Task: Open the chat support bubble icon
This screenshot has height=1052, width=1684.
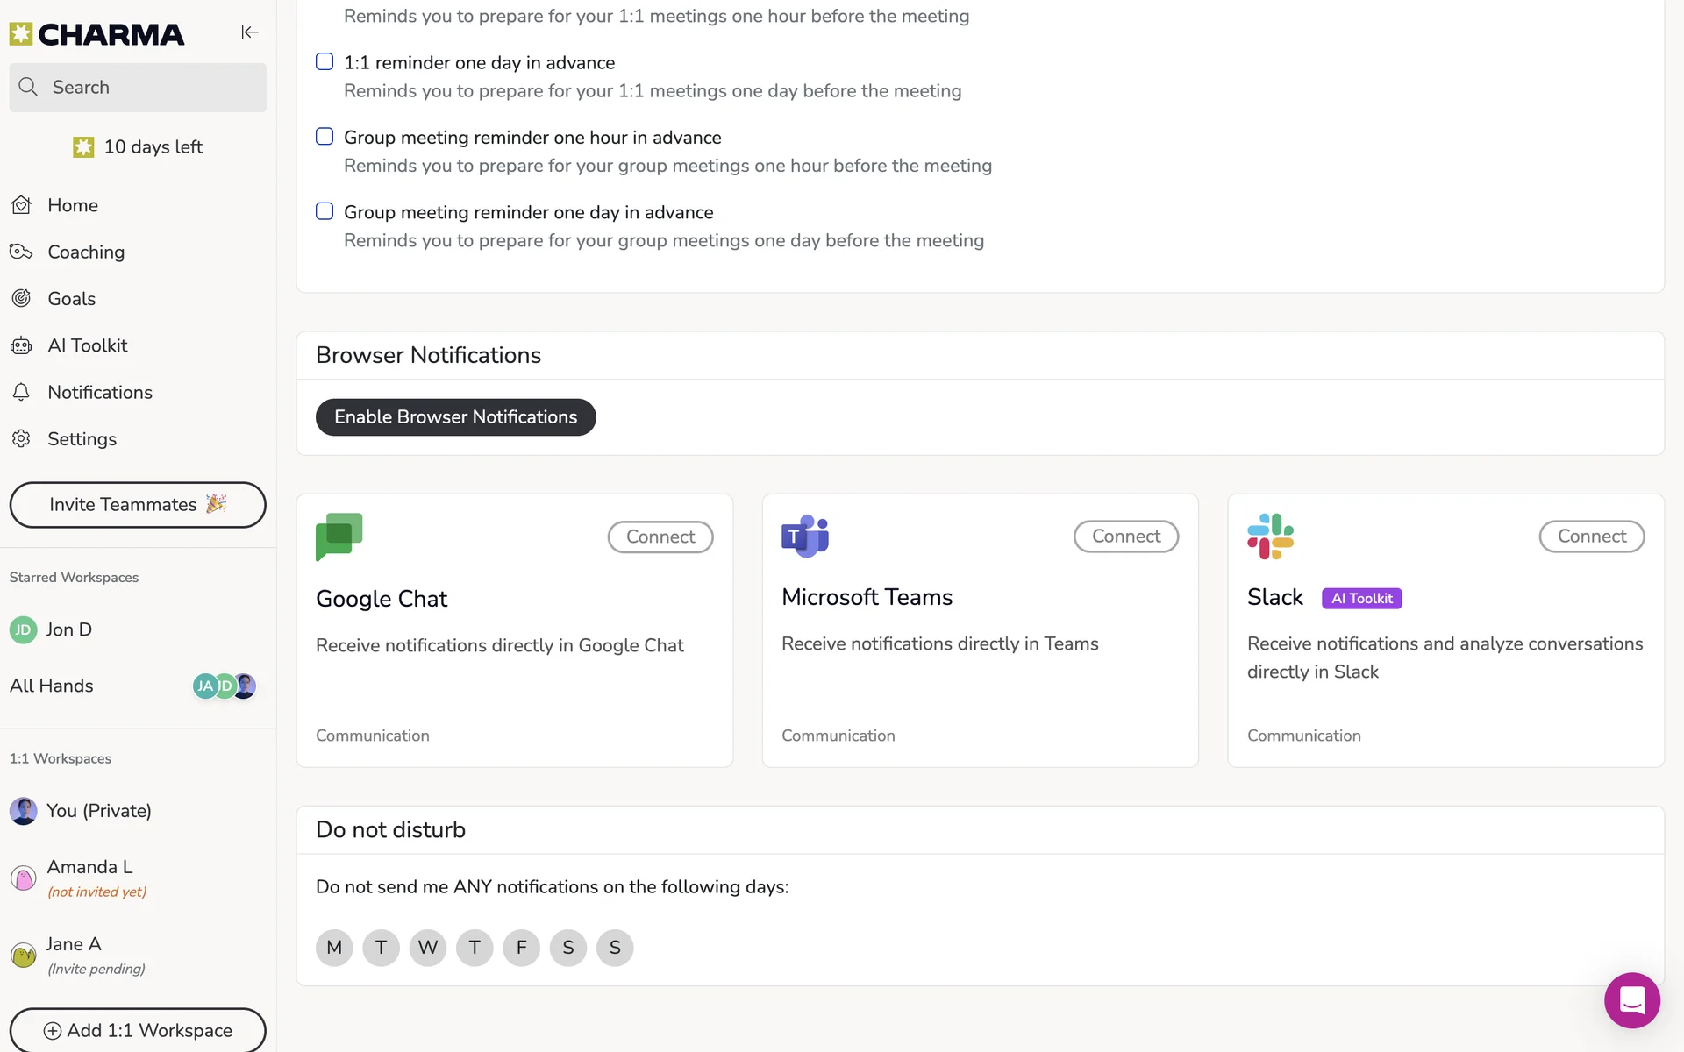Action: (x=1631, y=1000)
